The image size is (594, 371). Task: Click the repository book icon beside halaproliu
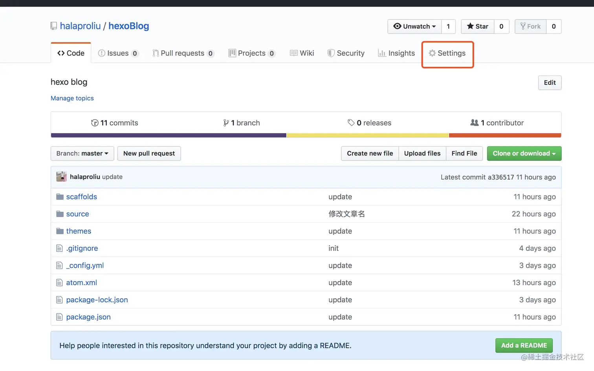[x=54, y=26]
